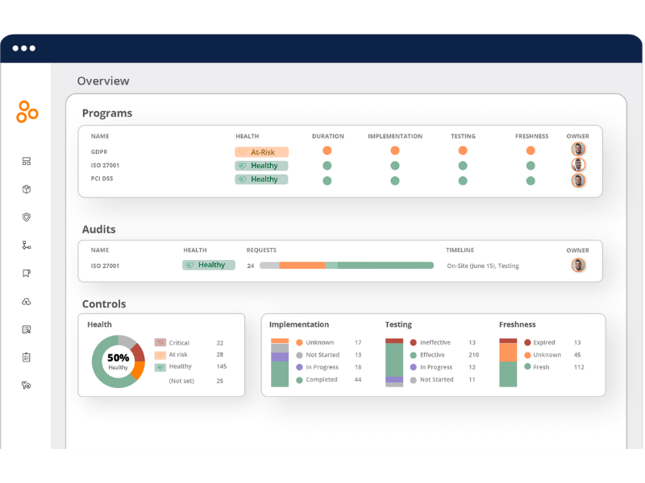The image size is (645, 483).
Task: Click the Expired legend dot under Freshness
Action: click(x=527, y=343)
